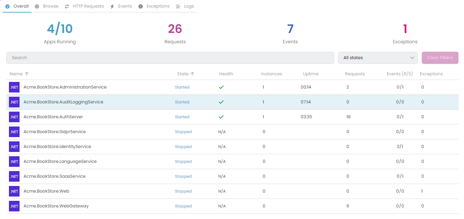Click AuthServer green health checkmark
Screen dimensions: 464x219
221,117
